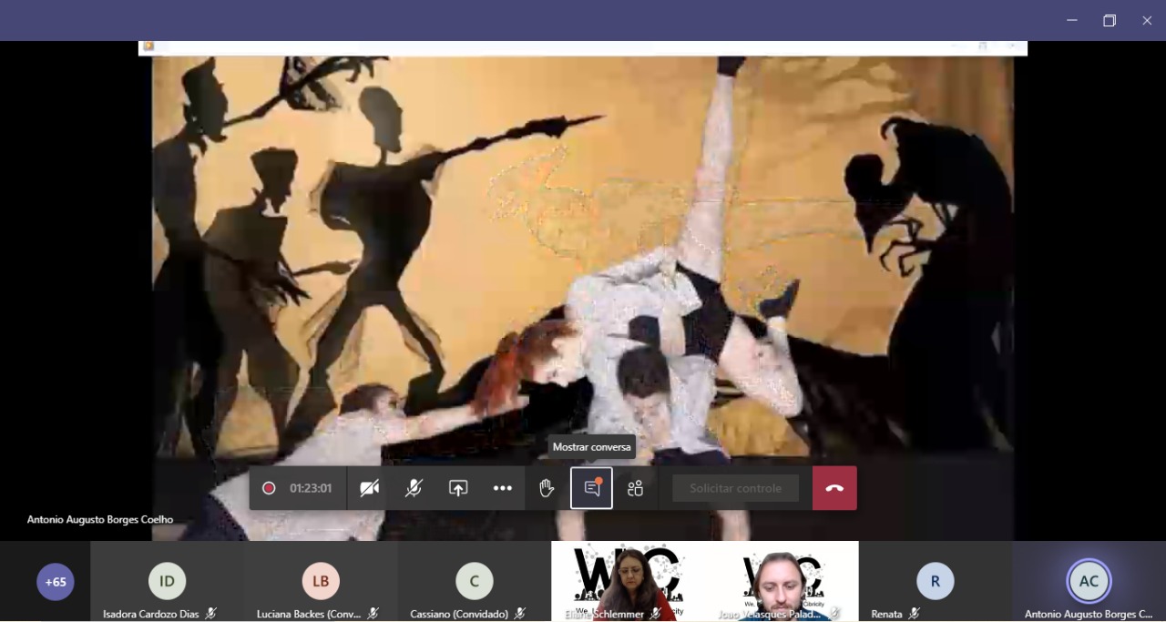
Task: Select Cassiano's C avatar
Action: tap(474, 581)
